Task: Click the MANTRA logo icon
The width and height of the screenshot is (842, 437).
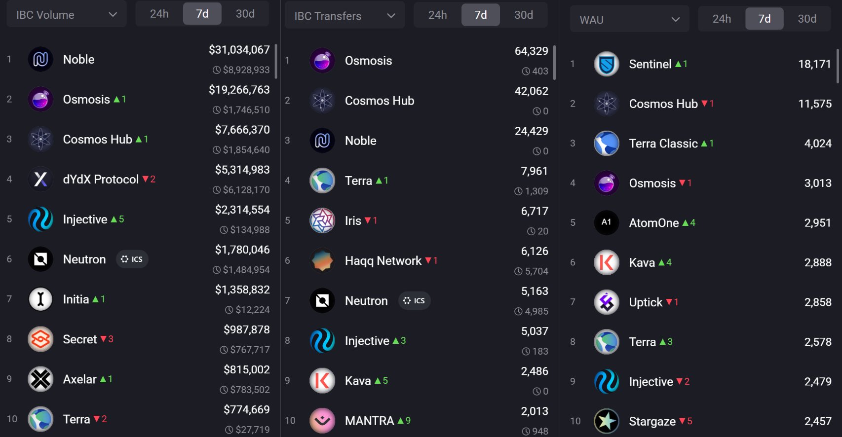Action: [322, 420]
